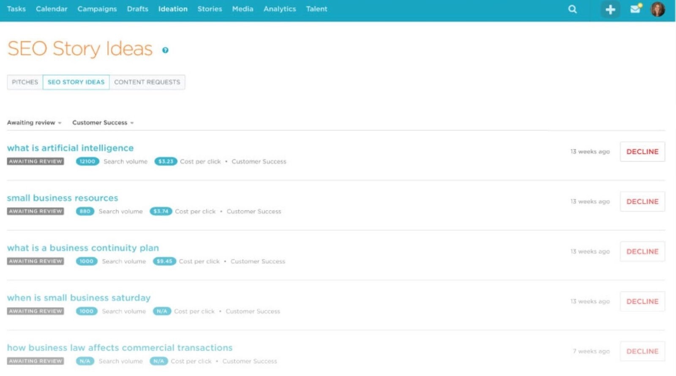Viewport: 676px width, 376px height.
Task: Open 'how business law affects commercial transactions'
Action: tap(120, 348)
